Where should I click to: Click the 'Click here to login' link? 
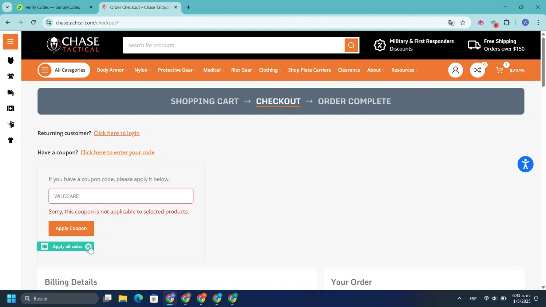pyautogui.click(x=116, y=133)
